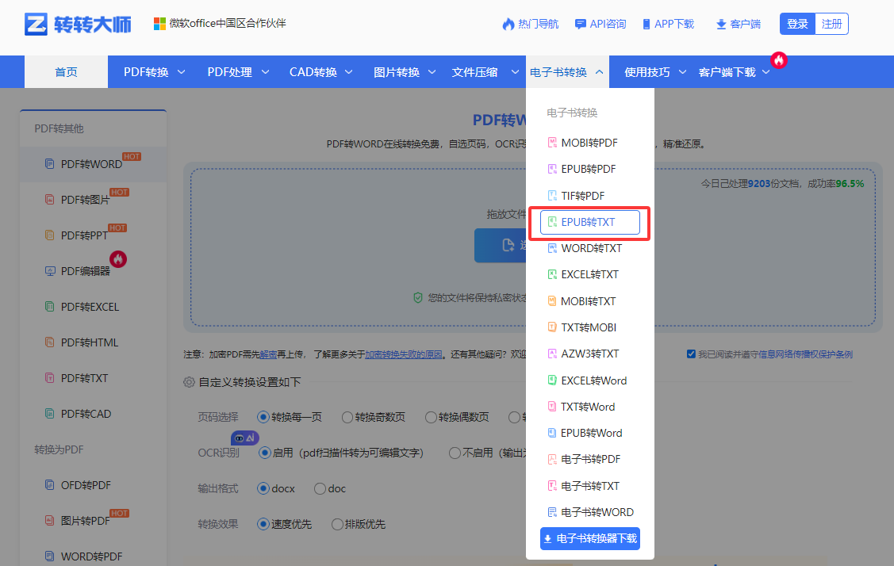Click the EPUB转TXT file icon
894x566 pixels.
click(x=552, y=222)
